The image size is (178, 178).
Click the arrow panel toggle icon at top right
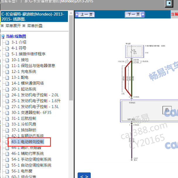tap(169, 3)
